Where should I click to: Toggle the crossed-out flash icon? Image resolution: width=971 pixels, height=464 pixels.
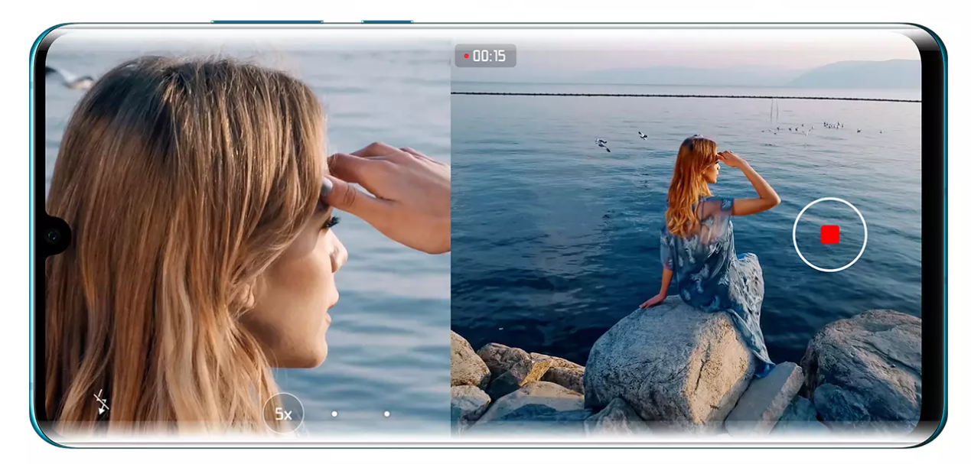[x=100, y=403]
